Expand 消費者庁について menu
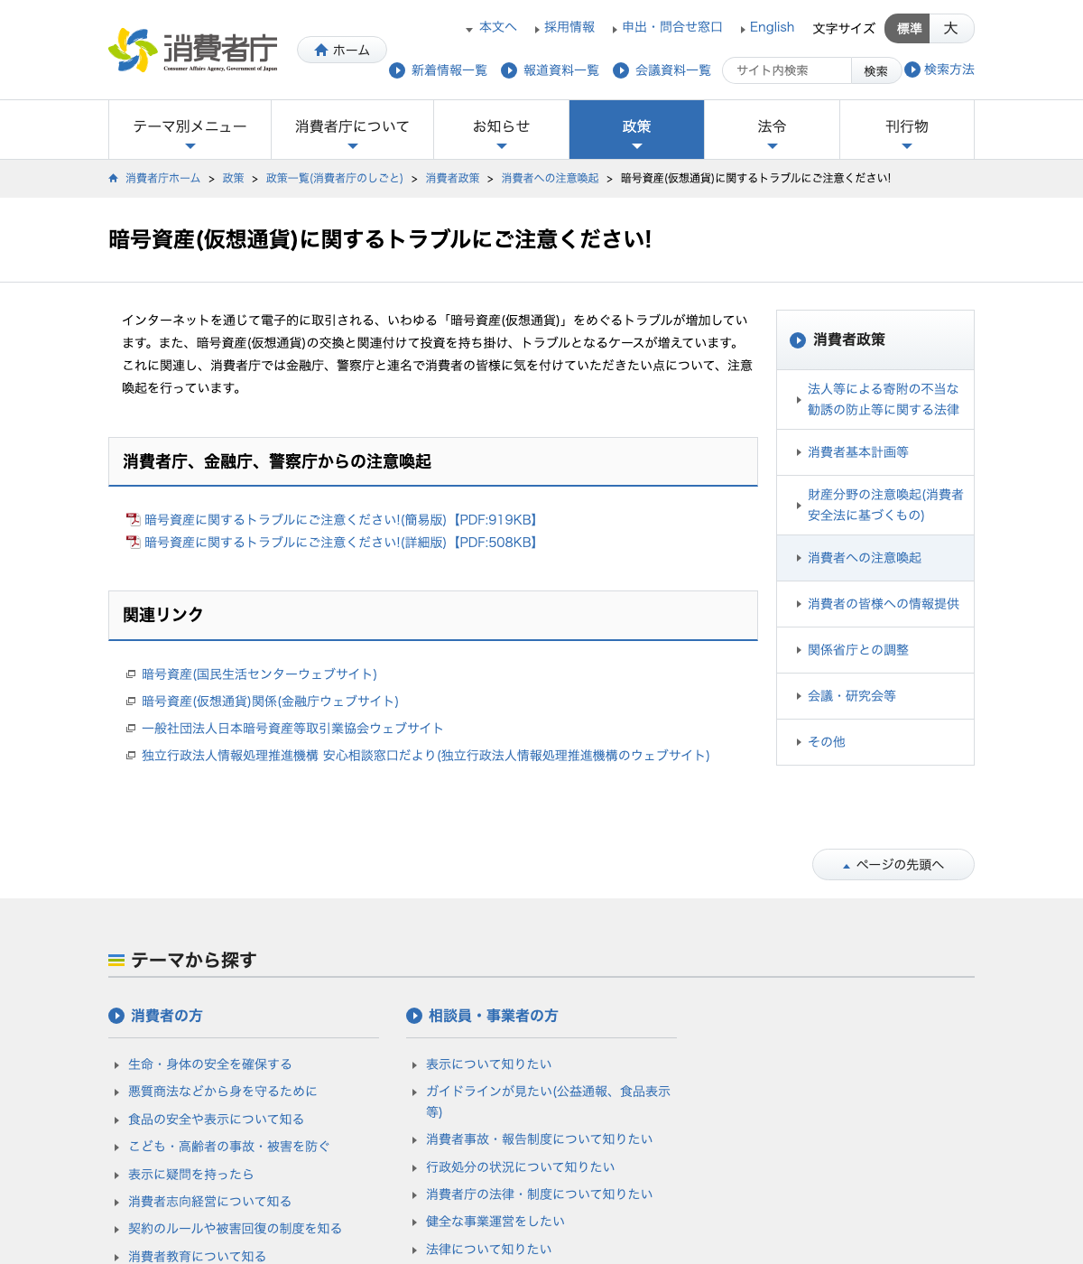1083x1264 pixels. pos(352,130)
